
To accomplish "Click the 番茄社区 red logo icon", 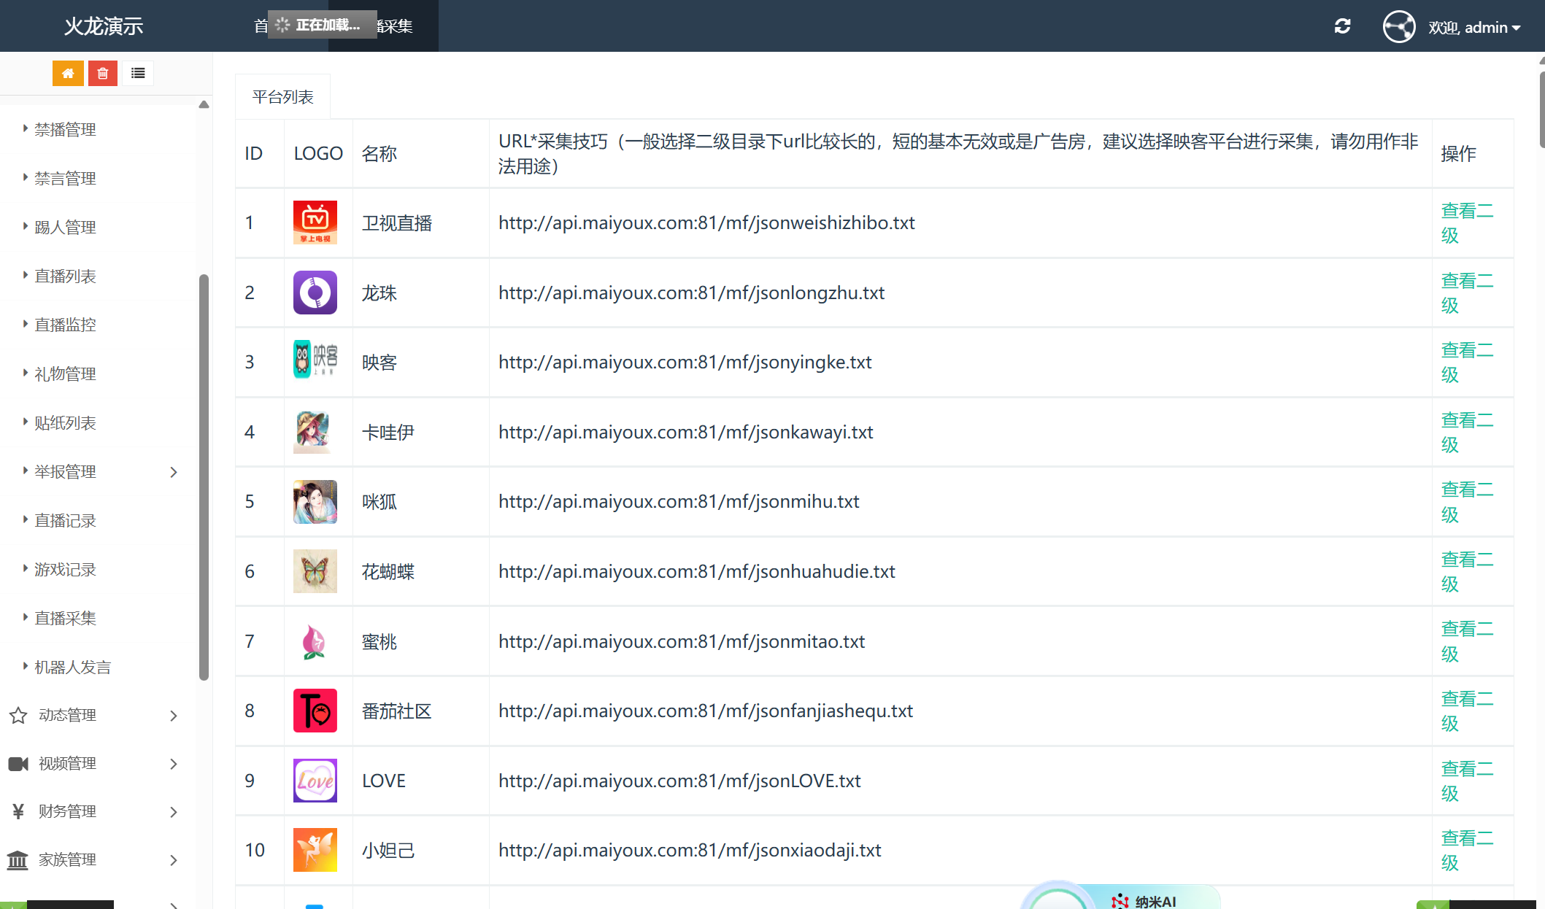I will click(315, 711).
